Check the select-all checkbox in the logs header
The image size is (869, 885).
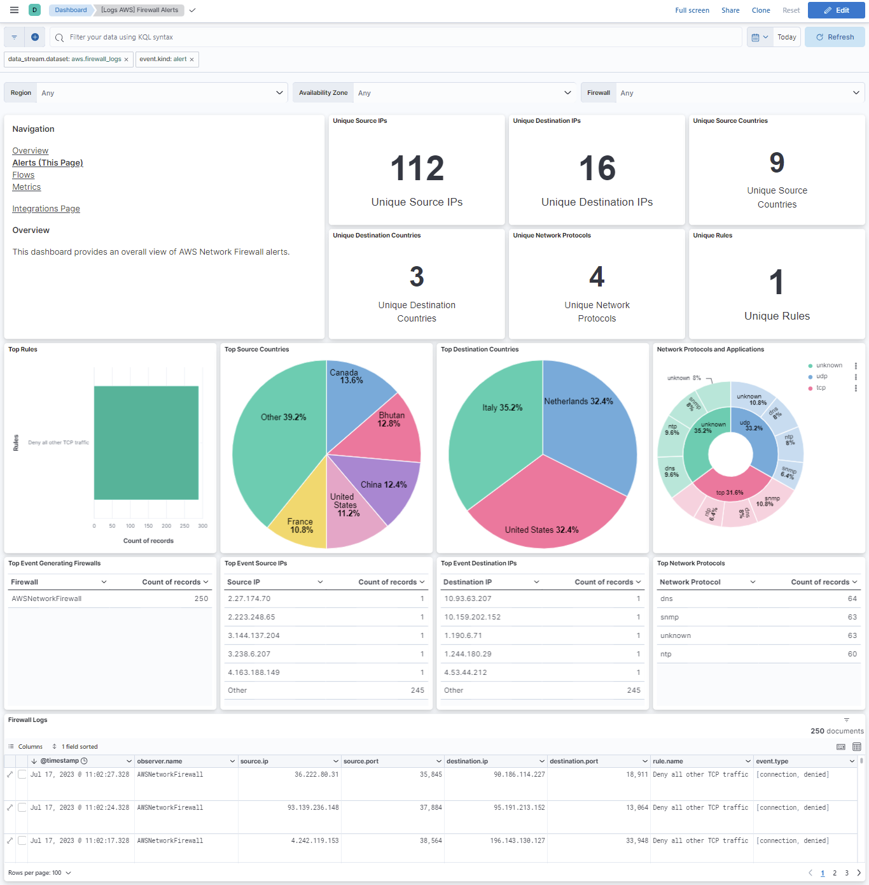pos(22,761)
